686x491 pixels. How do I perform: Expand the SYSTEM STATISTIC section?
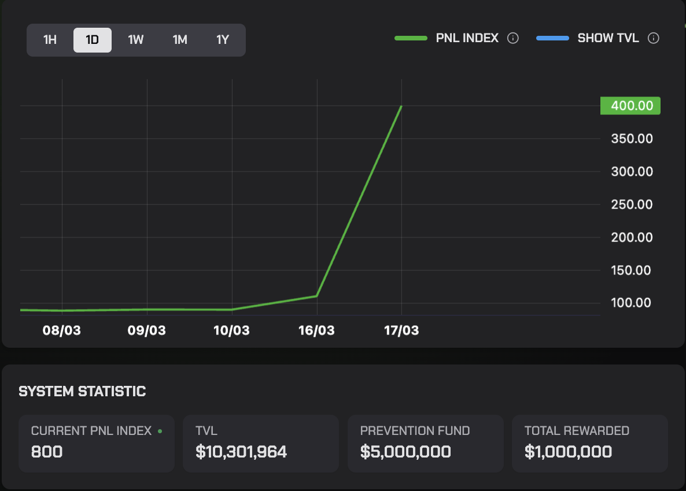pyautogui.click(x=82, y=391)
